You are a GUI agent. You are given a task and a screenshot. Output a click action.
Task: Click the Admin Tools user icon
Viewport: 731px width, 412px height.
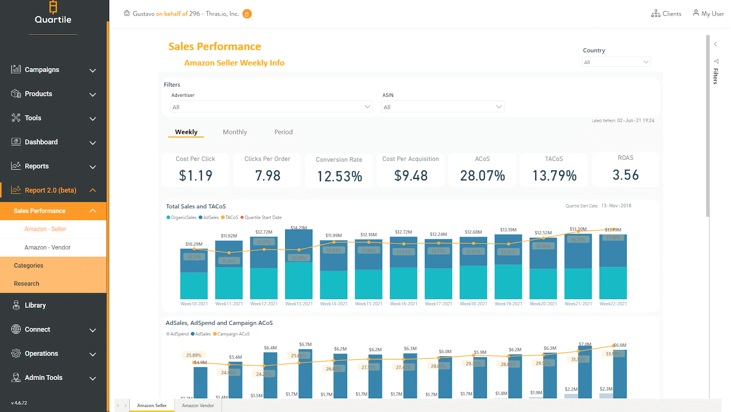pos(16,377)
